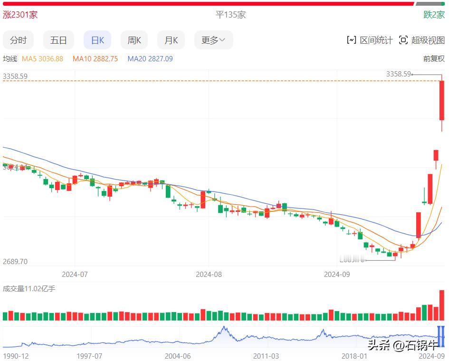This screenshot has height=361, width=449.
Task: Click 2011-03 on the history timeline
Action: coord(266,356)
